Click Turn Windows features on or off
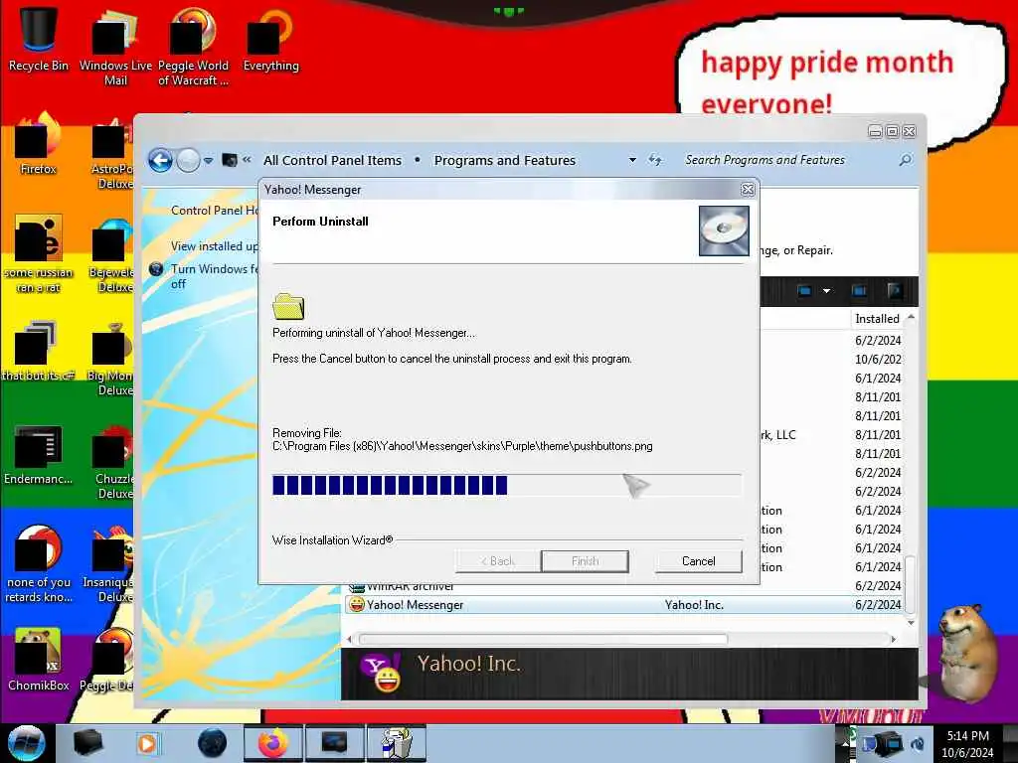This screenshot has width=1018, height=763. pyautogui.click(x=215, y=276)
